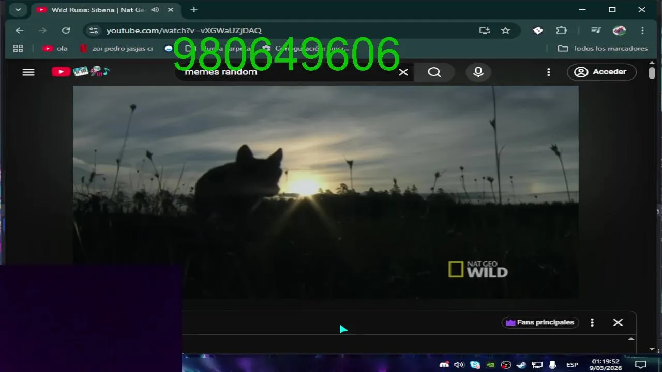Image resolution: width=662 pixels, height=372 pixels.
Task: Clear the 'memes random' search text
Action: (403, 72)
